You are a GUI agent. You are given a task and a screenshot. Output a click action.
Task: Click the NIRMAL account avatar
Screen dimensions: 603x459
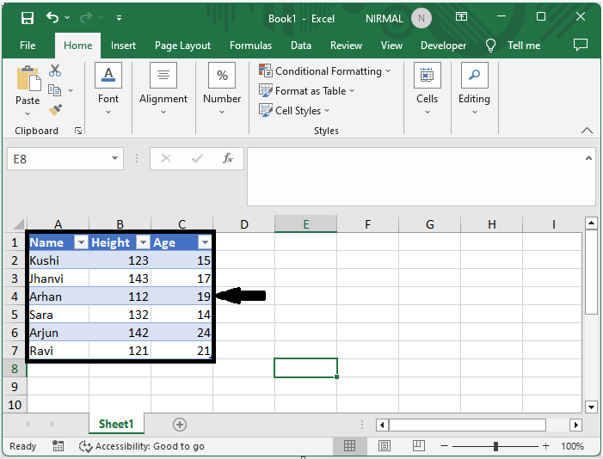(421, 18)
